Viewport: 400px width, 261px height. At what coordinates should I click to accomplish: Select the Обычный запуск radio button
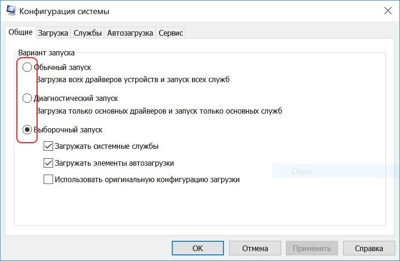pyautogui.click(x=27, y=68)
